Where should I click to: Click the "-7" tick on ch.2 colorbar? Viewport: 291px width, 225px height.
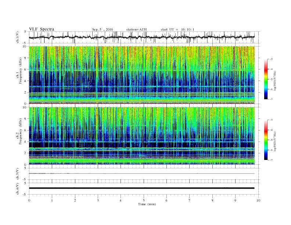[x=271, y=160]
